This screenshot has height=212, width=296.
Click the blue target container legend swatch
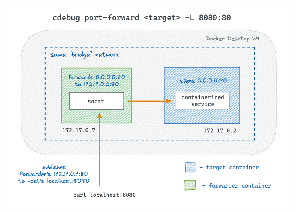pos(190,167)
